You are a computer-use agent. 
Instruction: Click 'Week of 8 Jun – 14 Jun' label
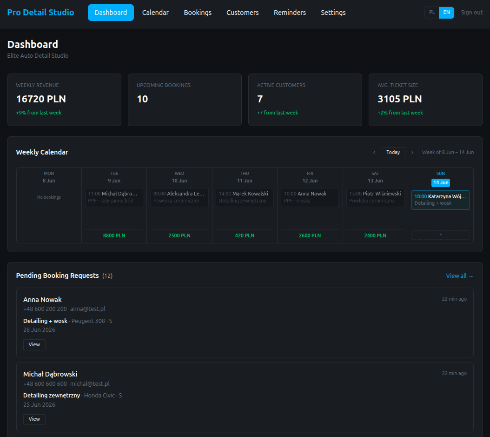click(448, 152)
